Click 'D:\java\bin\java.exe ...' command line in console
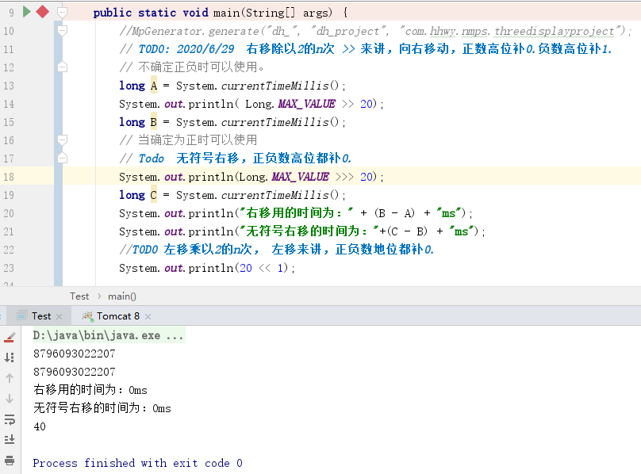 coord(109,335)
